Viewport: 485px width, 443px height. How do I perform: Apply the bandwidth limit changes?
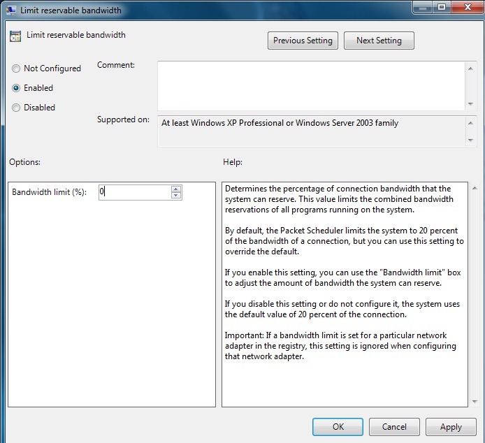(451, 427)
